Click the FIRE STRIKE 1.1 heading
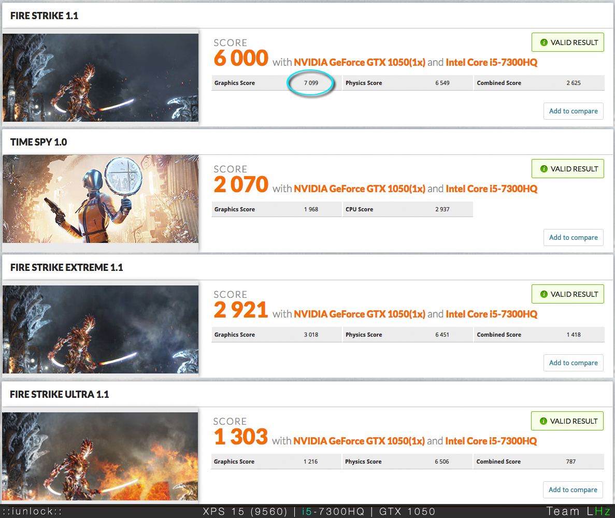The width and height of the screenshot is (615, 518). coord(45,16)
